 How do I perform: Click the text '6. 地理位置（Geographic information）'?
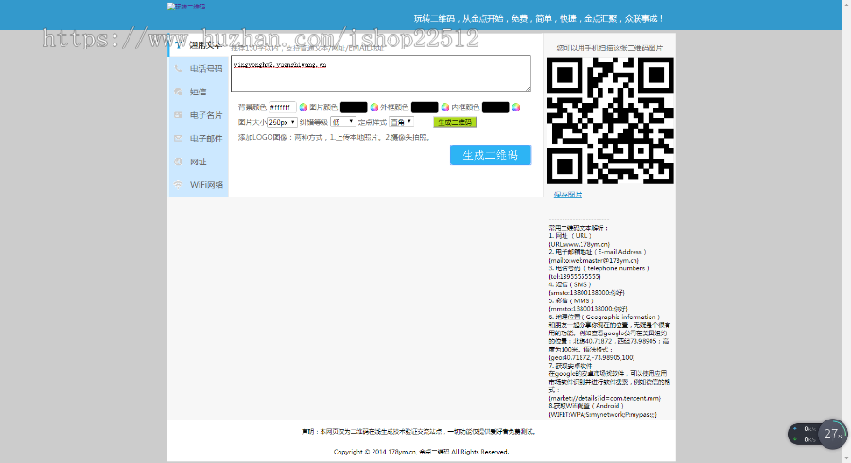(x=604, y=317)
